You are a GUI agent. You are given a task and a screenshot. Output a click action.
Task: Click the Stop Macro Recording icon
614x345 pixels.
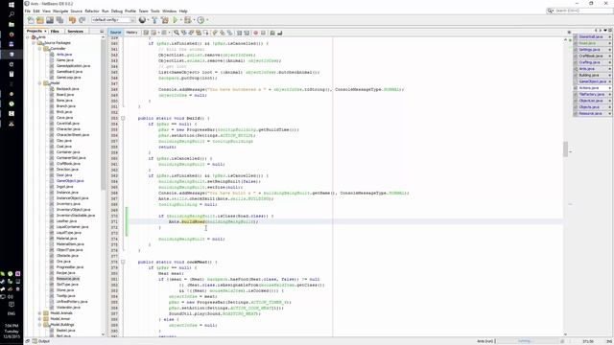263,33
